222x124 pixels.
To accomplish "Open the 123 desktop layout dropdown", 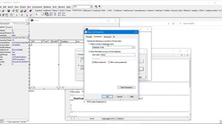I will (x=91, y=7).
